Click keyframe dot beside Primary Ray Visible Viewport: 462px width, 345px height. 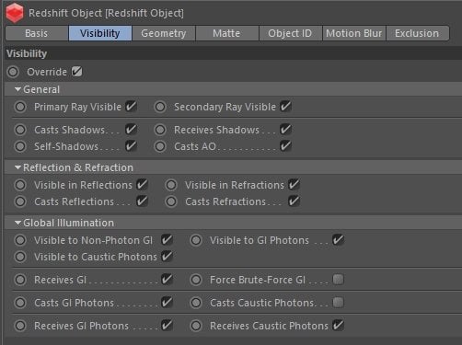(20, 107)
